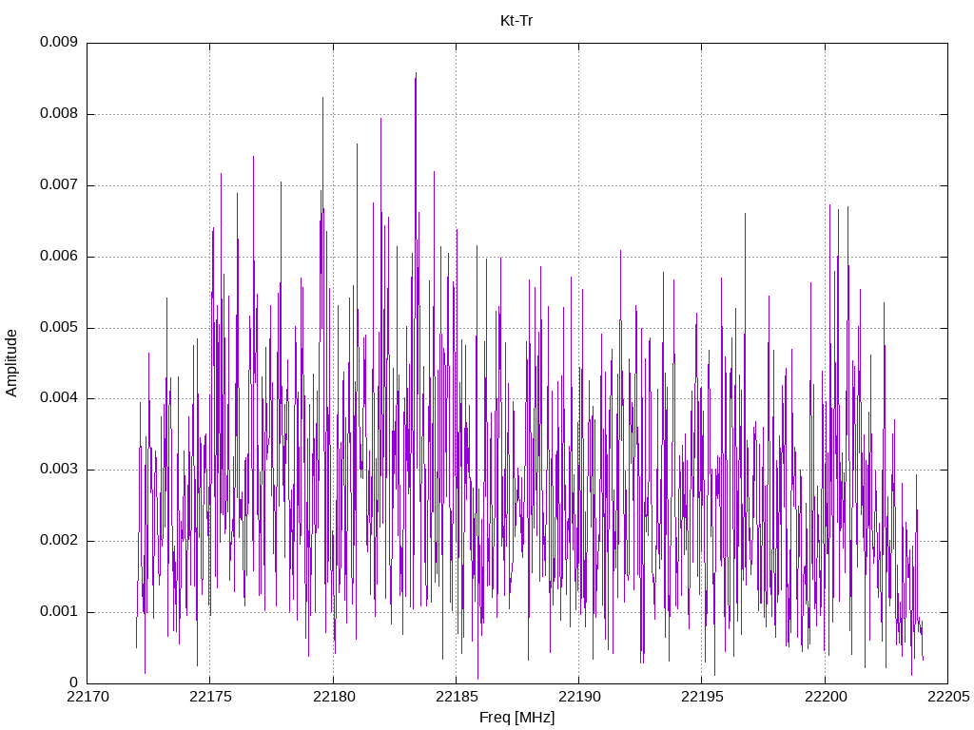This screenshot has height=730, width=974.
Task: Click the 22180 x-axis tick label
Action: click(x=334, y=697)
